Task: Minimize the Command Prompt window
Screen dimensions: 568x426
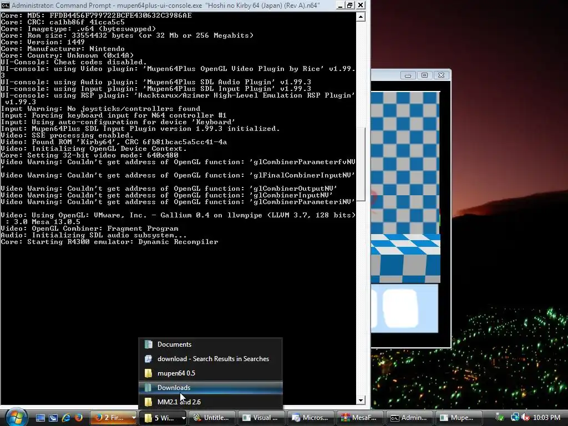Action: [340, 6]
